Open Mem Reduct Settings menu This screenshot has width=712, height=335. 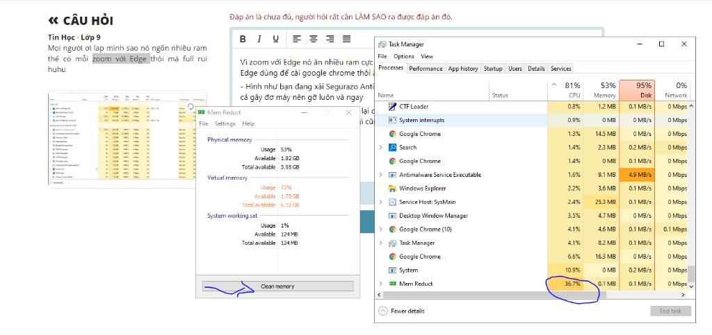225,123
